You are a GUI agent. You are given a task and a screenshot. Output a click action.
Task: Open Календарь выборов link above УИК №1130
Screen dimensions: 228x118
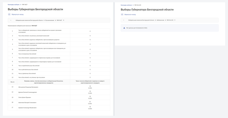click(x=126, y=5)
